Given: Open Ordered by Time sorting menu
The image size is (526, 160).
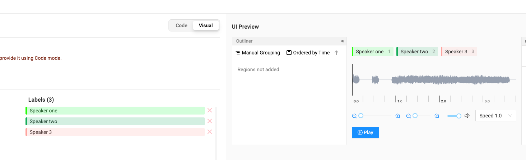Looking at the screenshot, I should coord(308,53).
